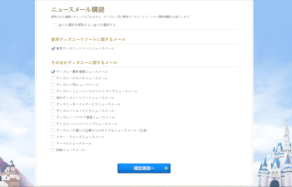The height and width of the screenshot is (187, 292).
Task: Check Dlifeニュースメール checkbox
Action: pyautogui.click(x=53, y=150)
